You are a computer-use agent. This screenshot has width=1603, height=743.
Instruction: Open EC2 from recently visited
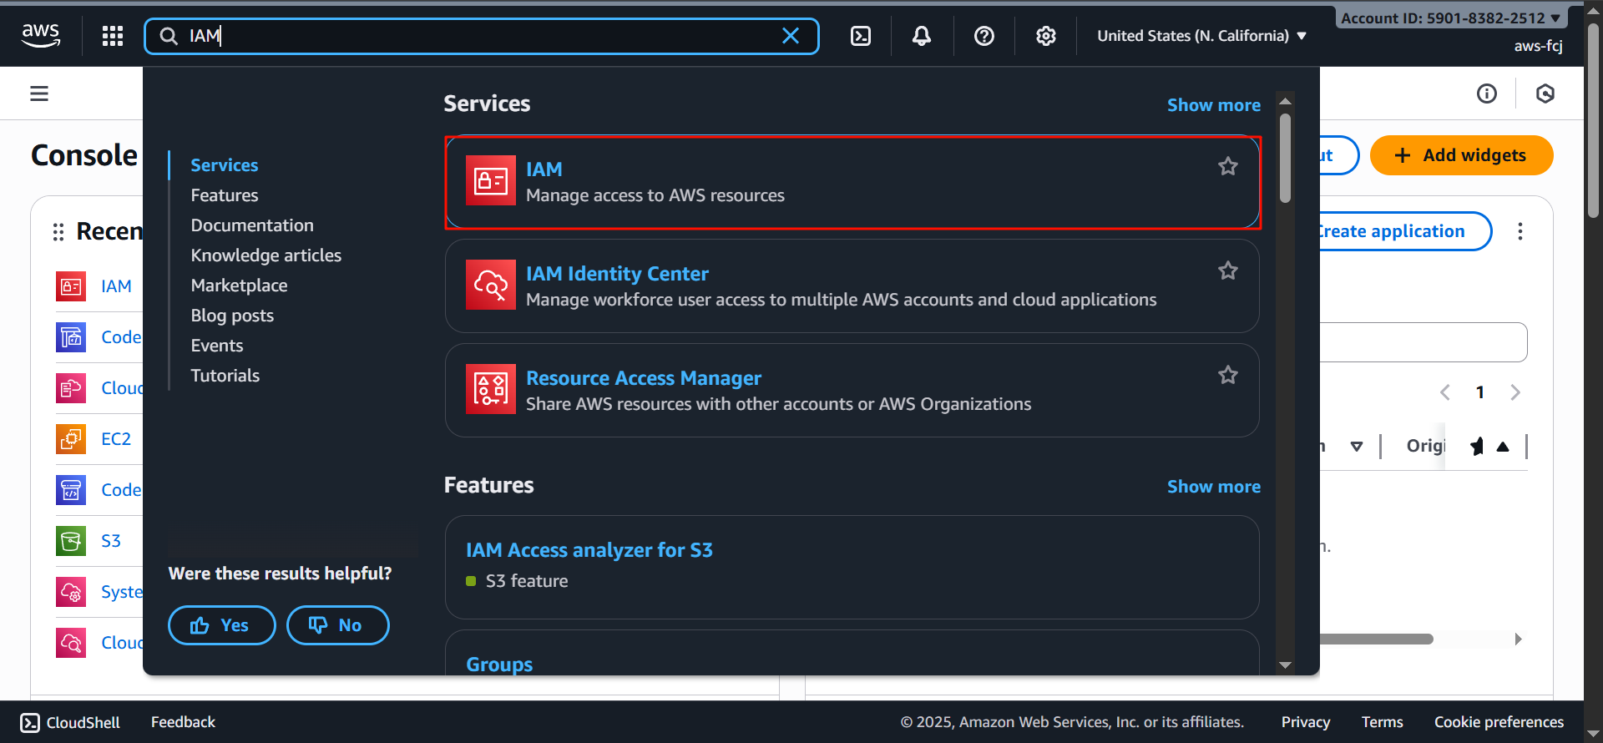pos(116,439)
